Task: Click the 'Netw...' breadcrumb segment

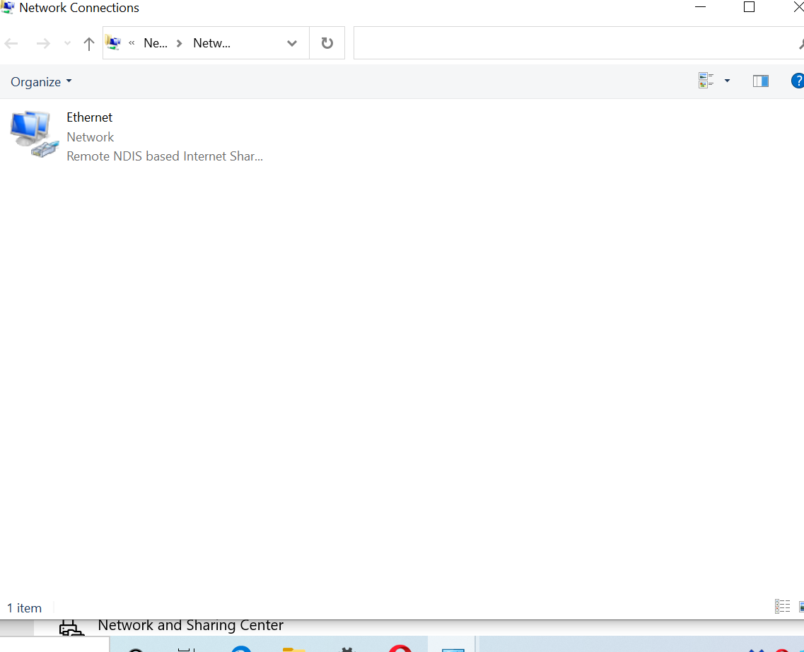Action: coord(211,43)
